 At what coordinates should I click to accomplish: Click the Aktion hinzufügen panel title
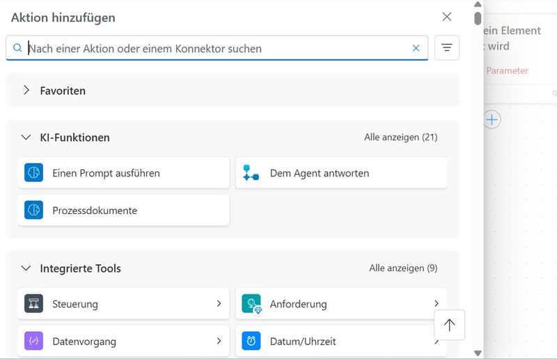[63, 17]
